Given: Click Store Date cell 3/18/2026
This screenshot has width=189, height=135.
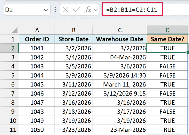Looking at the screenshot, I should point(74,111).
